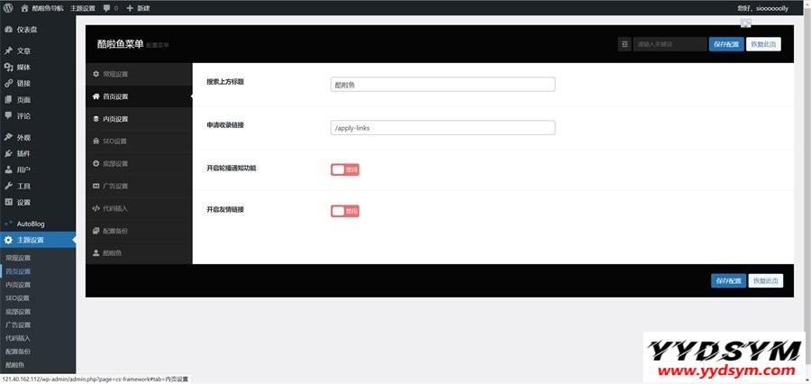Click the 申请收录链接 input field
This screenshot has height=384, width=811.
pos(442,128)
